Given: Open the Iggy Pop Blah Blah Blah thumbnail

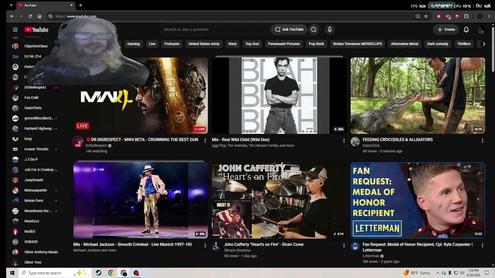Looking at the screenshot, I should (279, 95).
